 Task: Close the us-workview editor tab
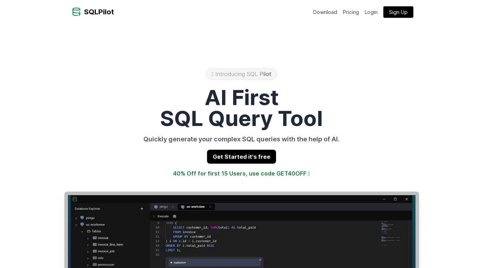click(x=210, y=207)
